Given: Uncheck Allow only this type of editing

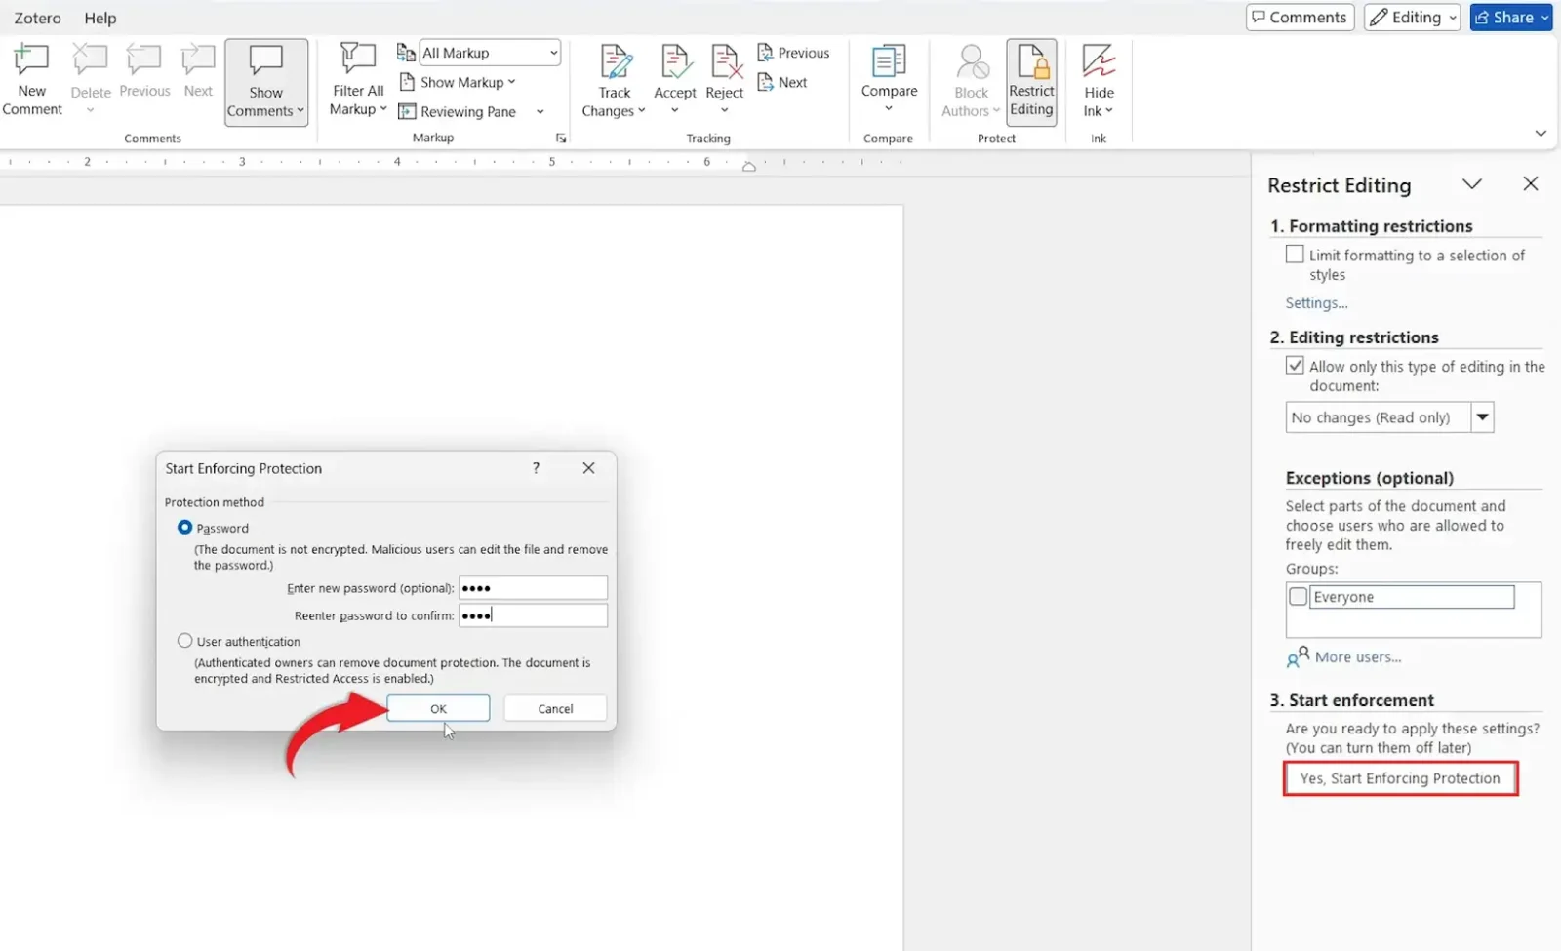Looking at the screenshot, I should (1295, 366).
